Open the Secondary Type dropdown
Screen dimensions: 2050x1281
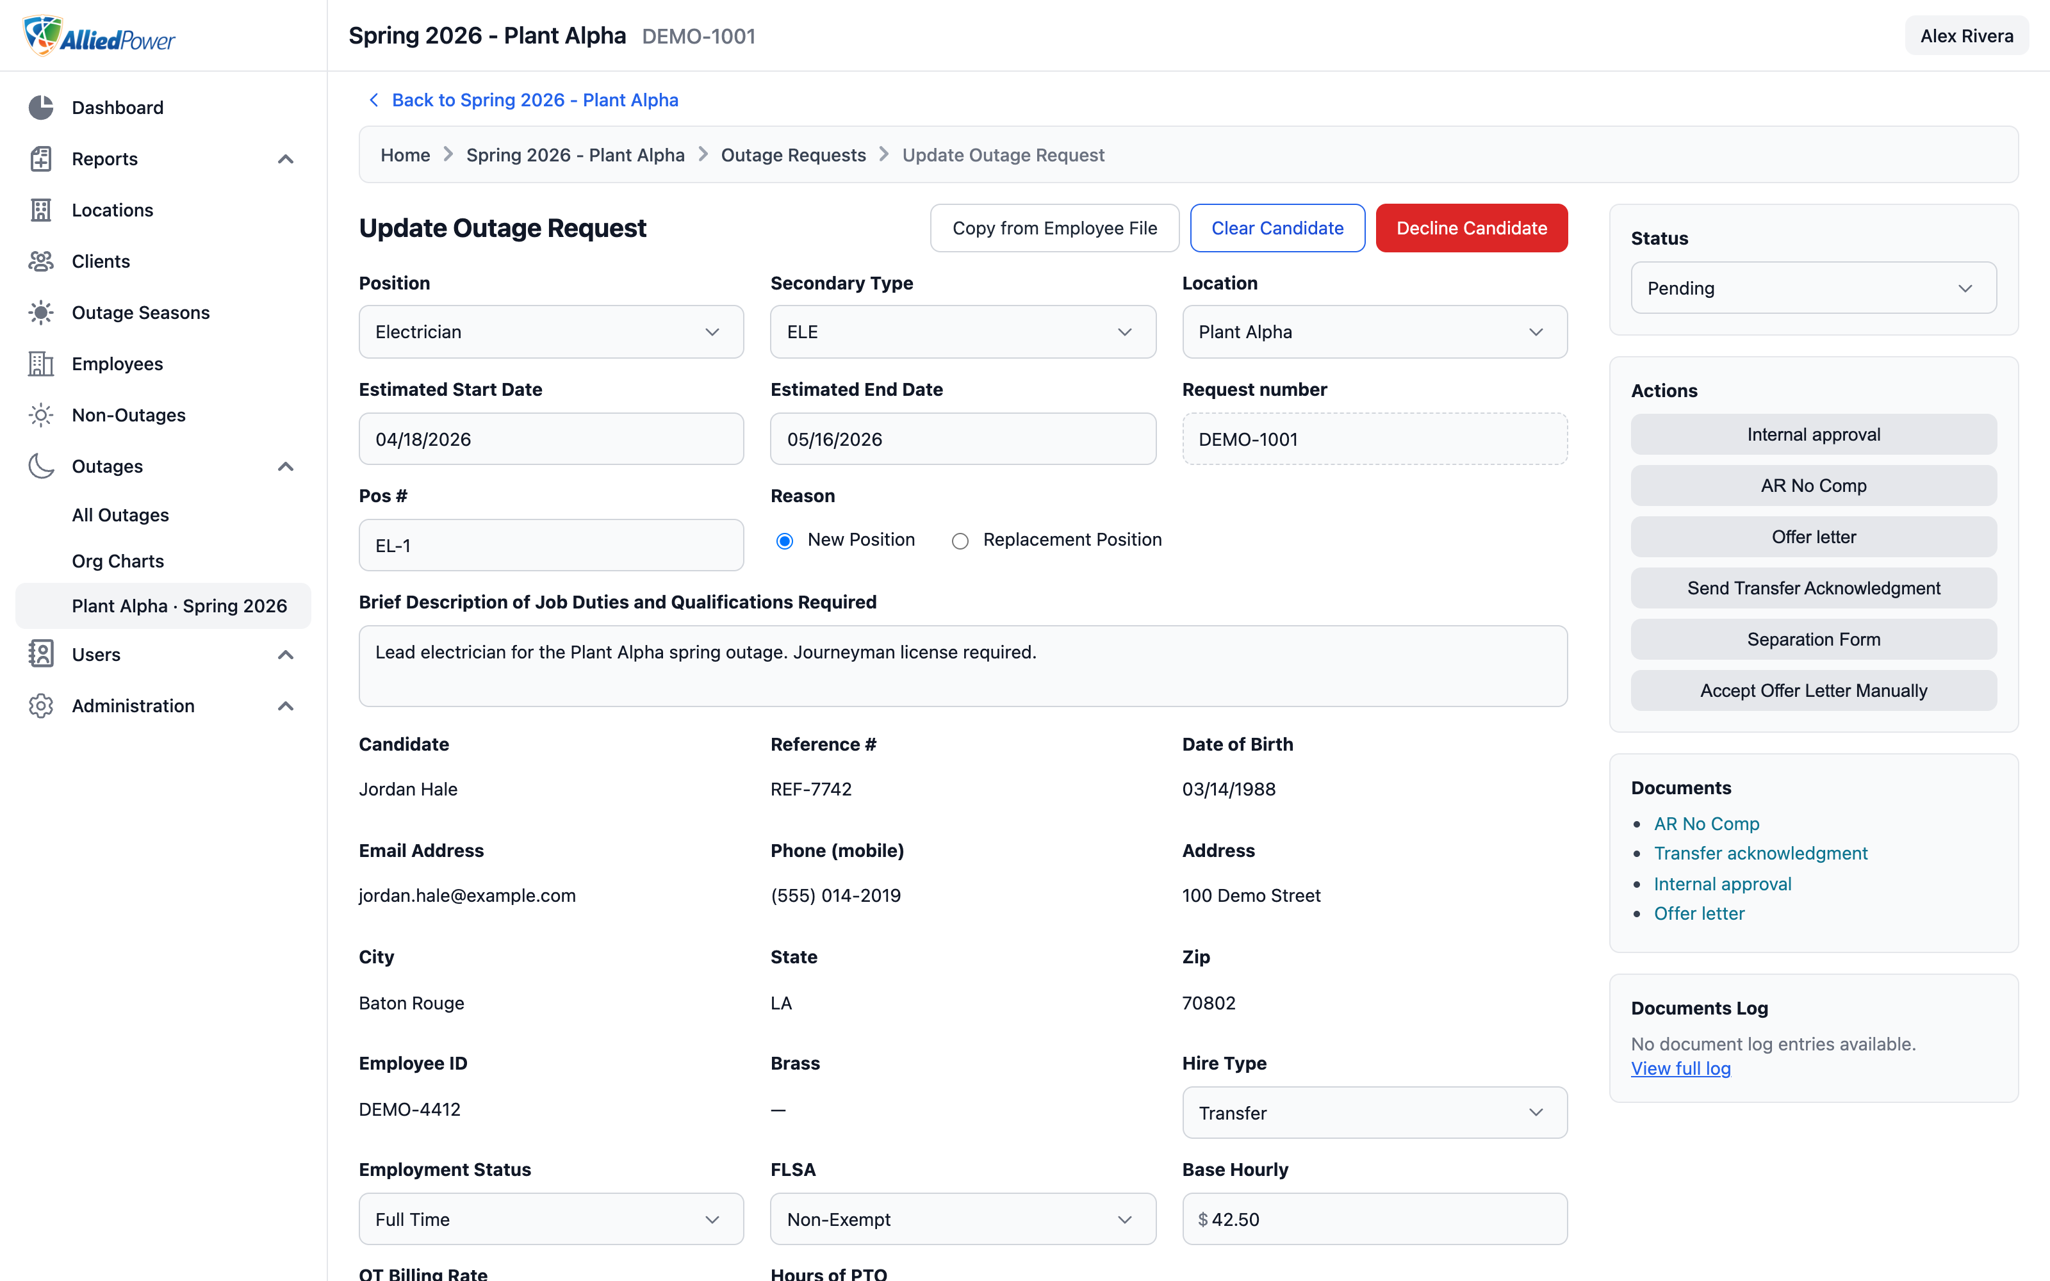pos(963,332)
